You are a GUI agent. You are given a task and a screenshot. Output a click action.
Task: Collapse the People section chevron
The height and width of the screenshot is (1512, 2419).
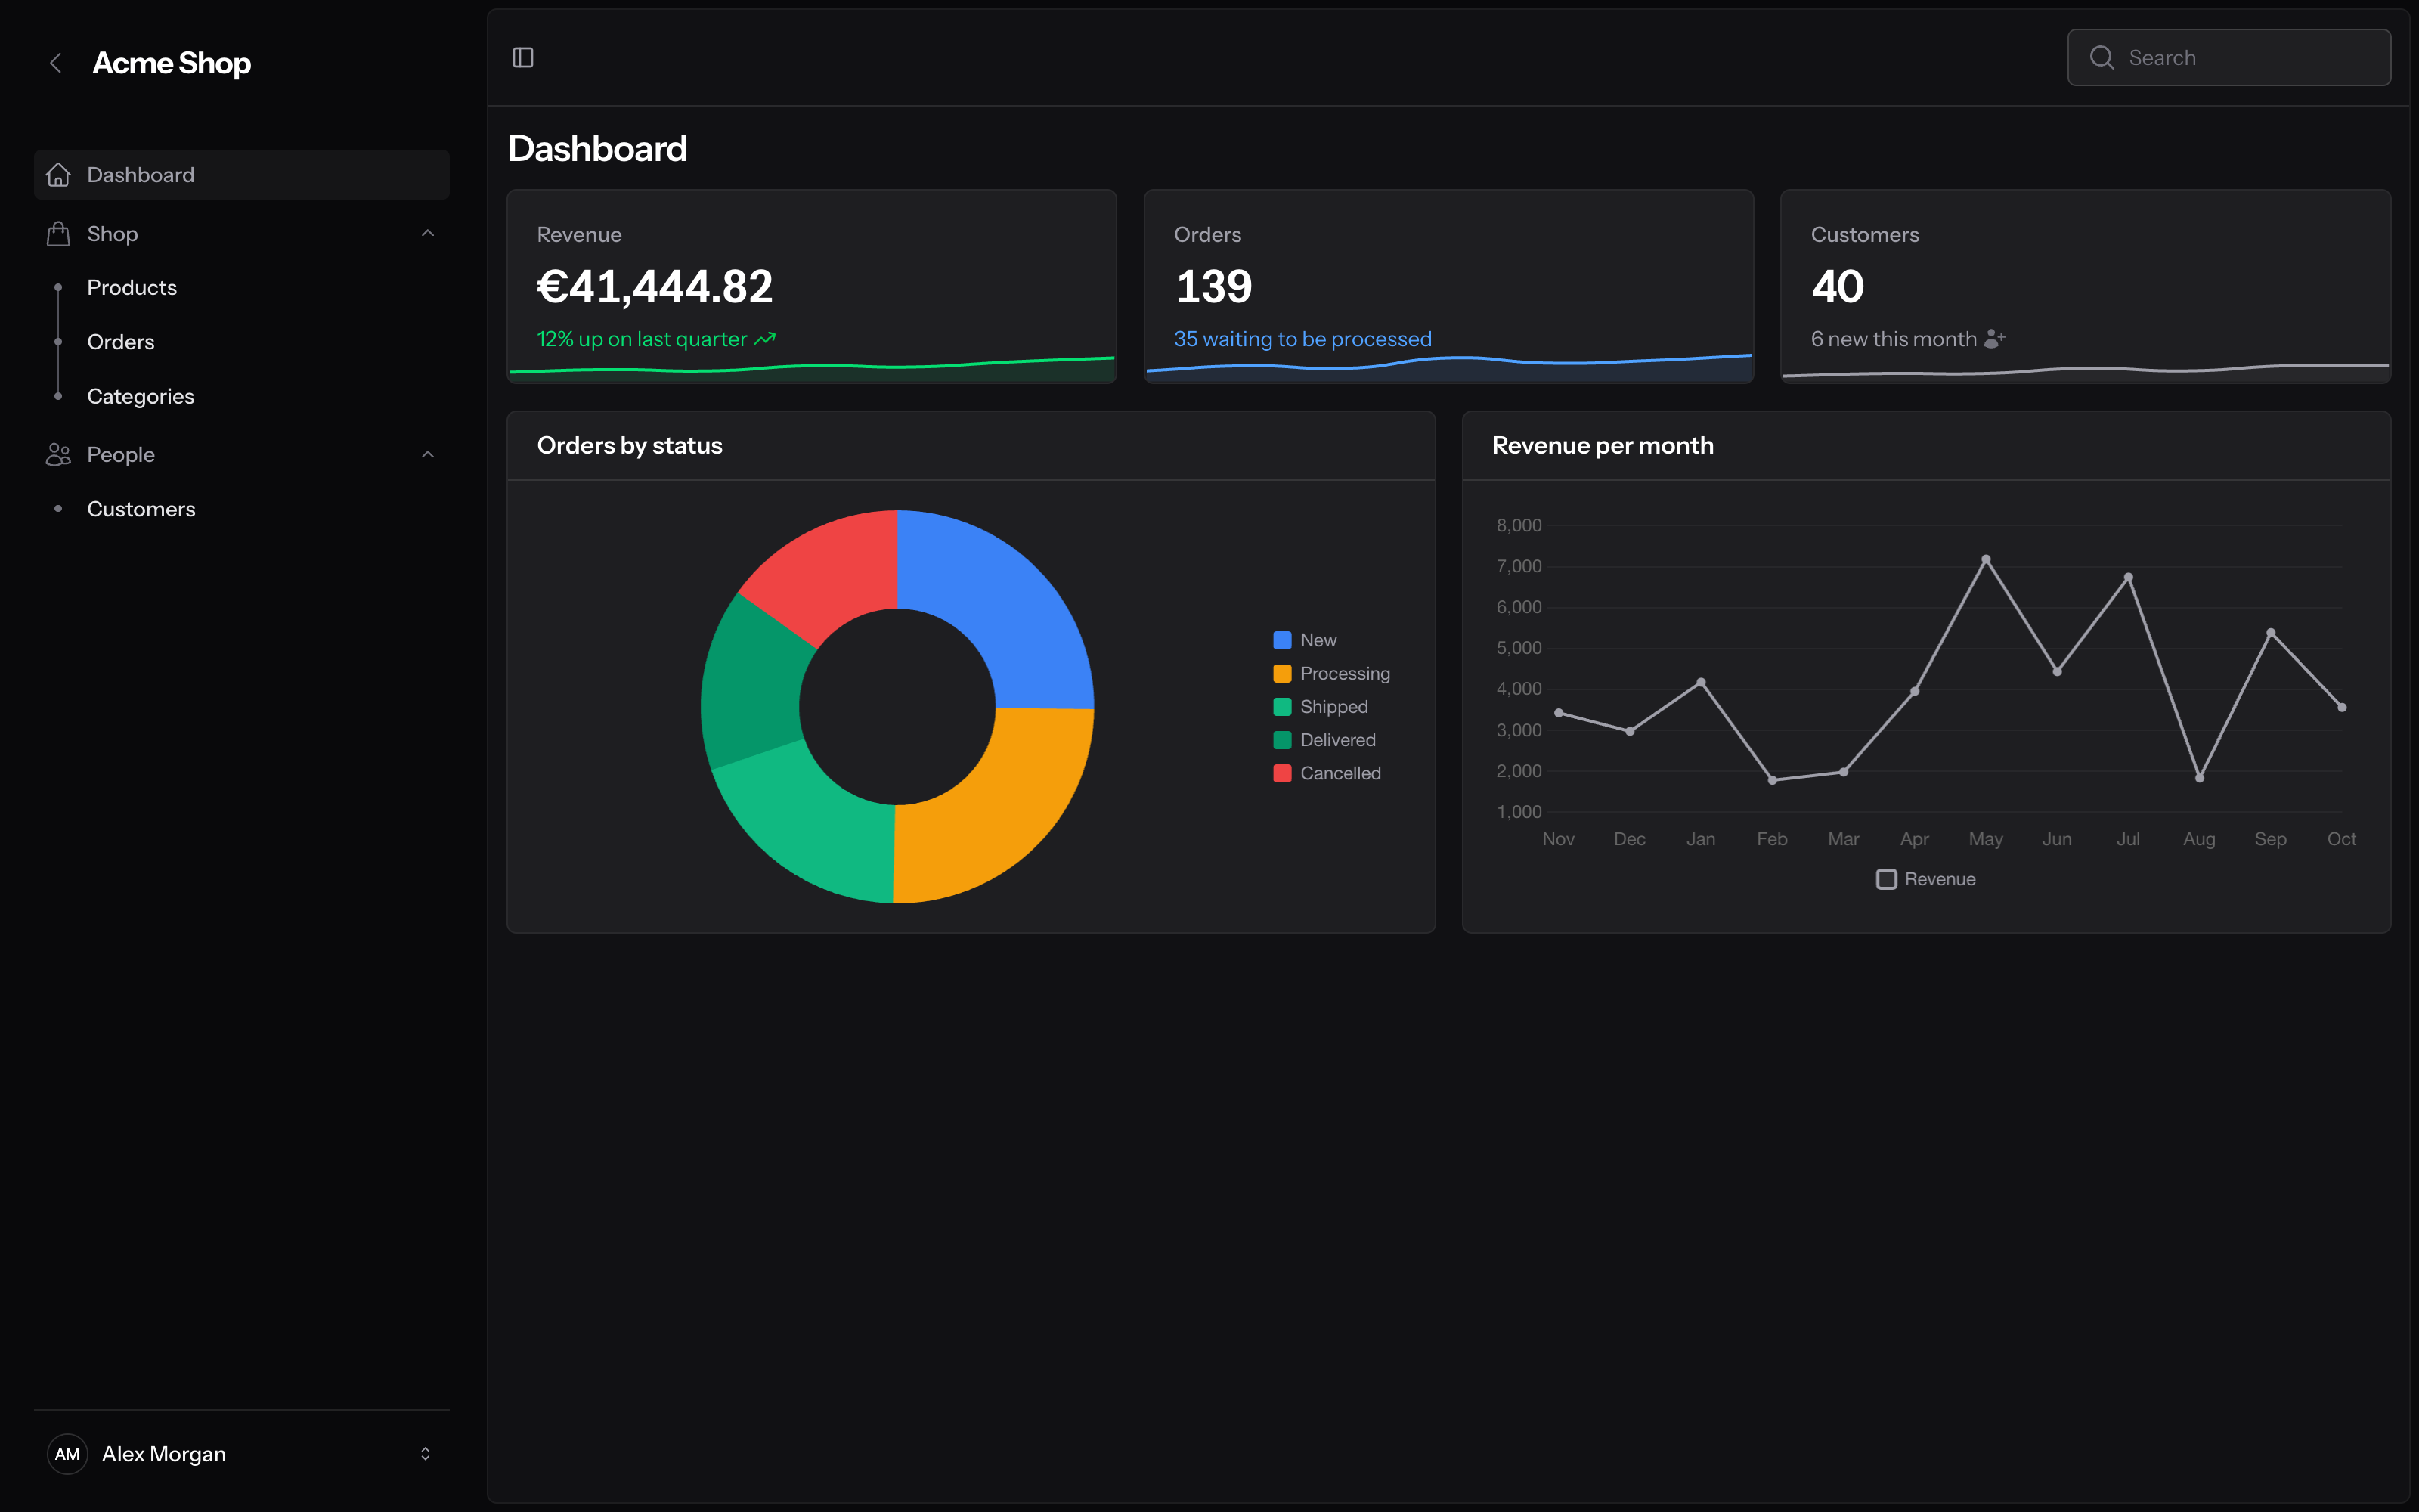[x=428, y=455]
